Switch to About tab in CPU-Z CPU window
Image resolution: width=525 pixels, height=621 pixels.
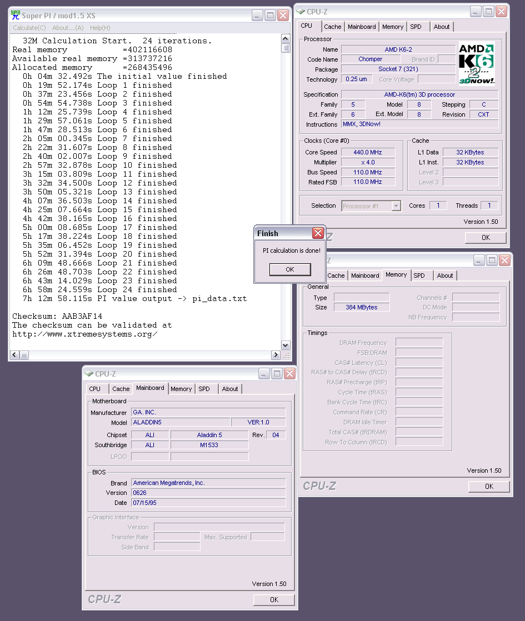pos(442,27)
